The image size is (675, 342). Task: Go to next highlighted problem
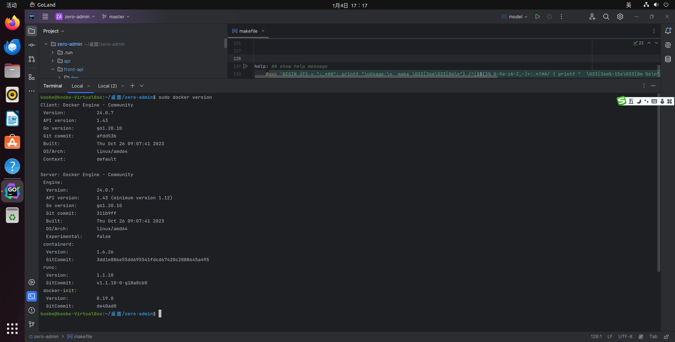click(656, 43)
